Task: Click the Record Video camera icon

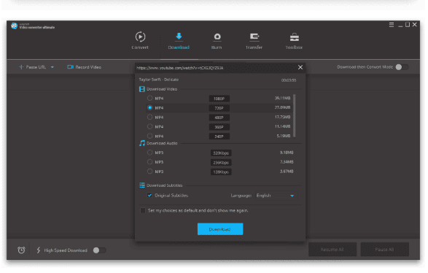Action: tap(71, 67)
